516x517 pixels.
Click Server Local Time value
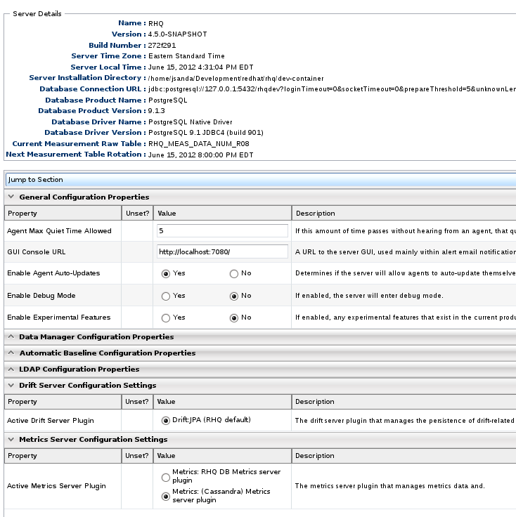tap(200, 67)
